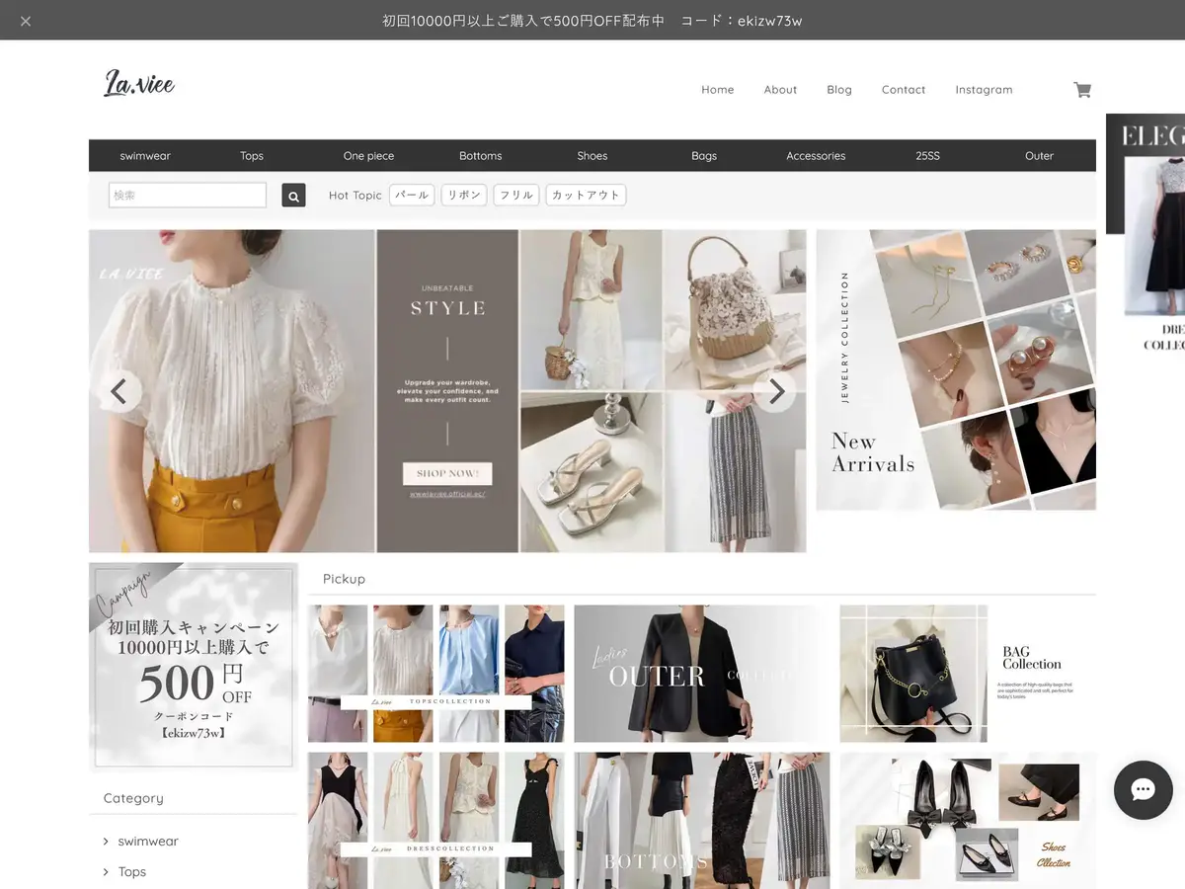Focus the 検索 search field
The width and height of the screenshot is (1185, 889).
click(x=188, y=196)
